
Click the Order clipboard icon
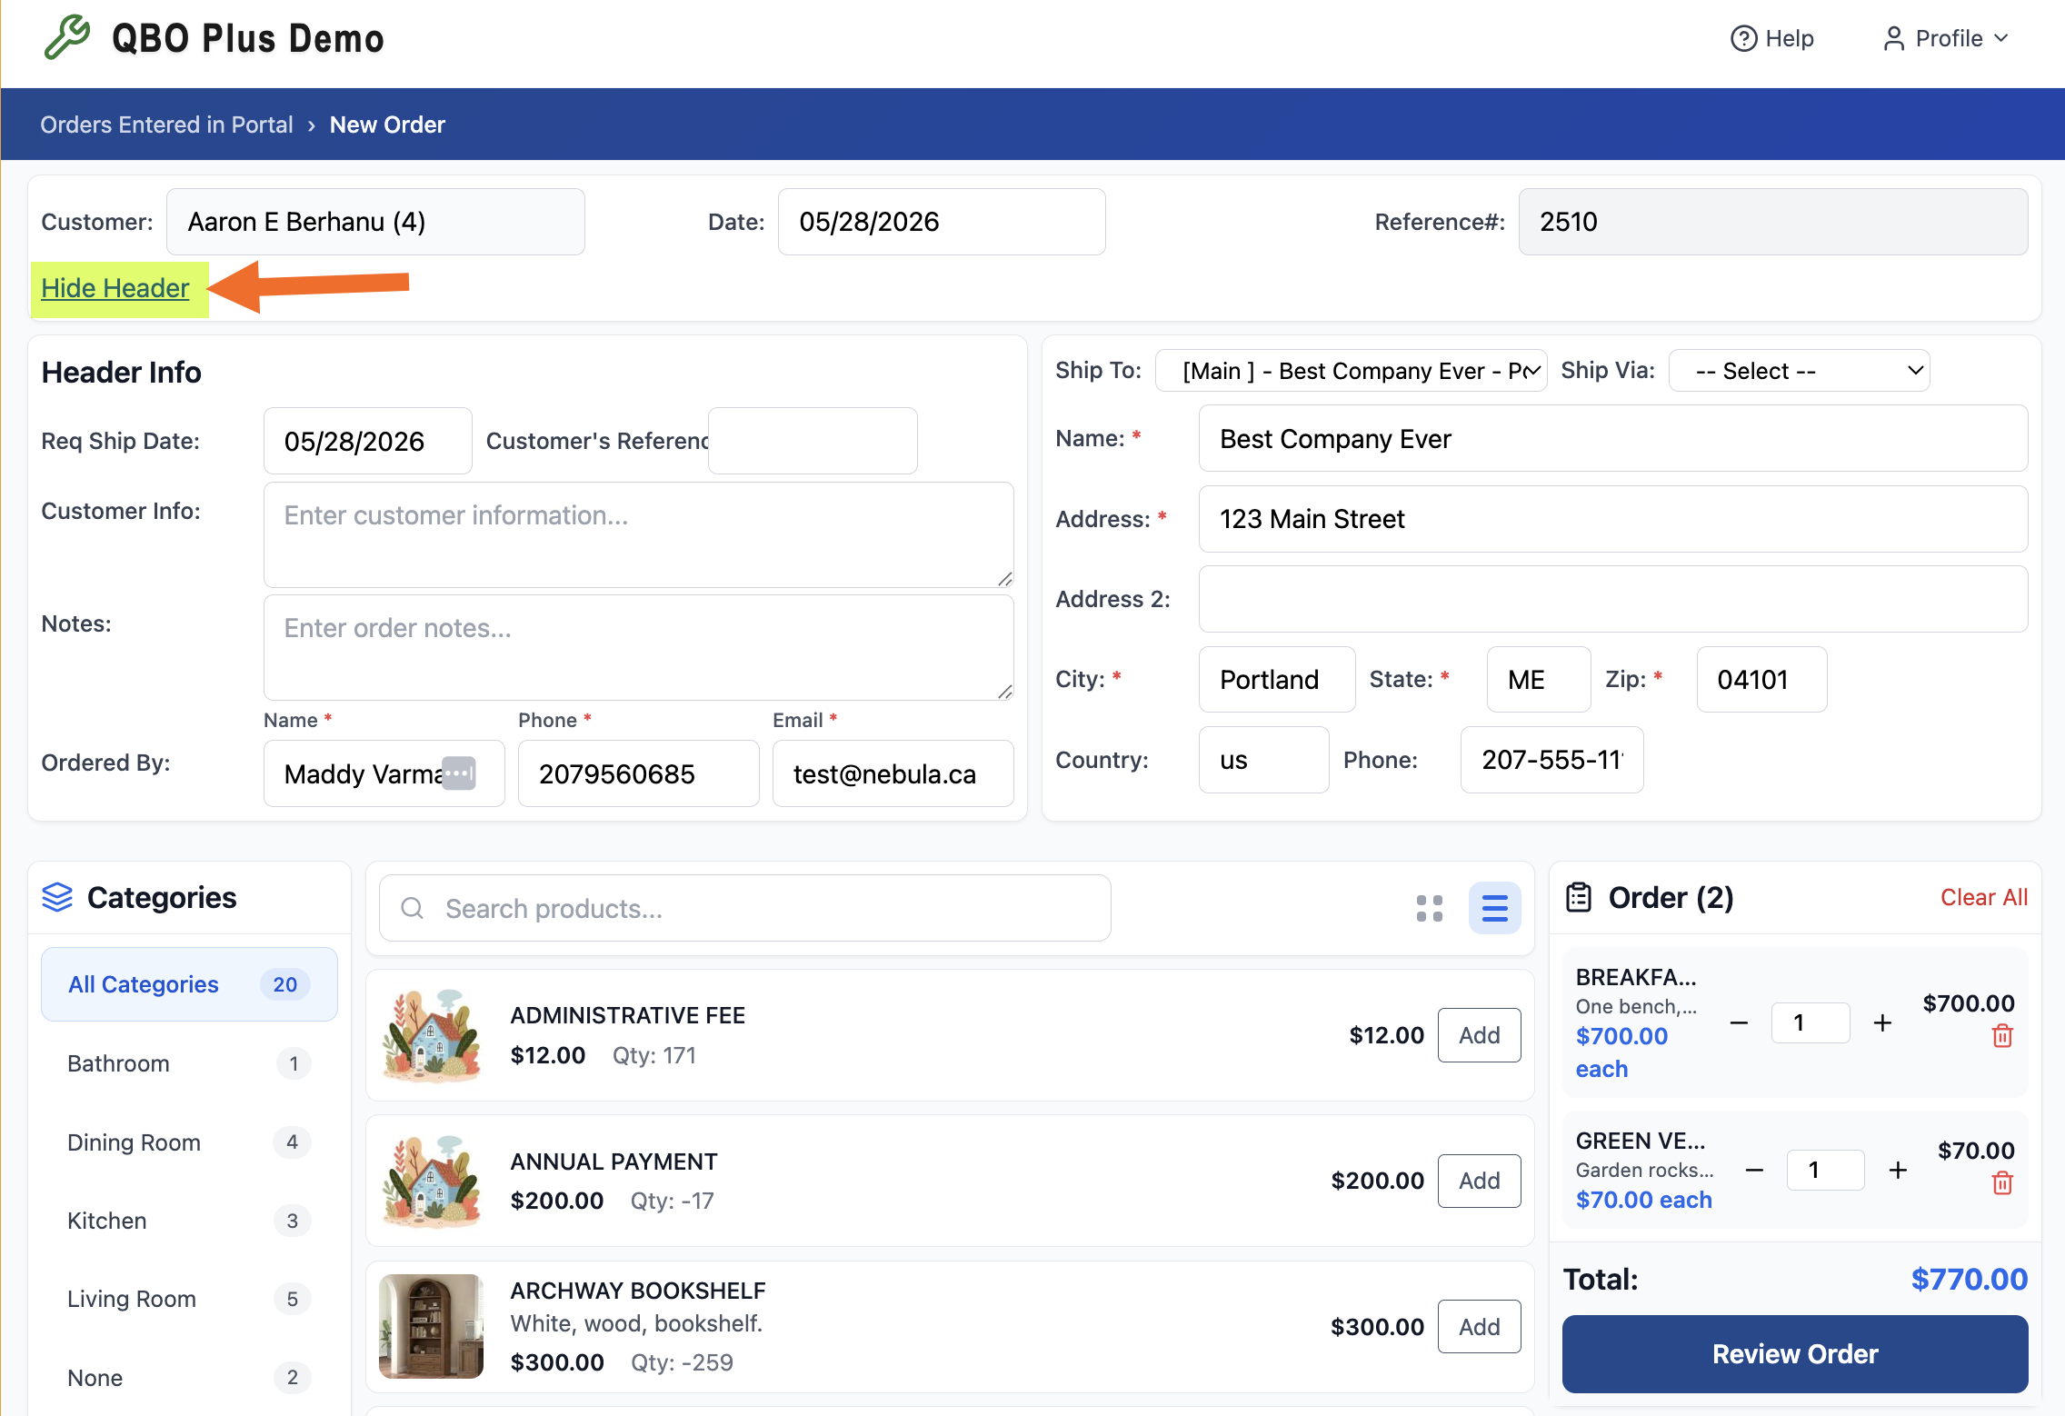click(x=1579, y=897)
